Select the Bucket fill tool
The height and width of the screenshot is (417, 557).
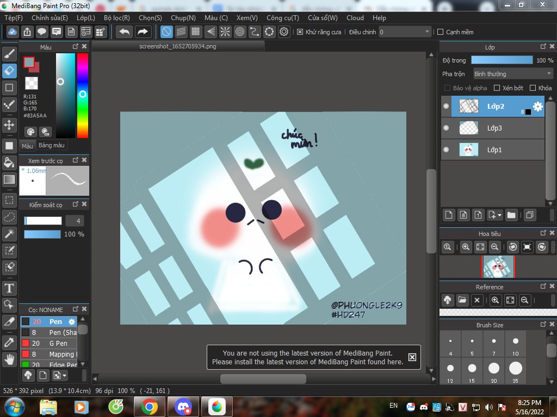(x=9, y=163)
